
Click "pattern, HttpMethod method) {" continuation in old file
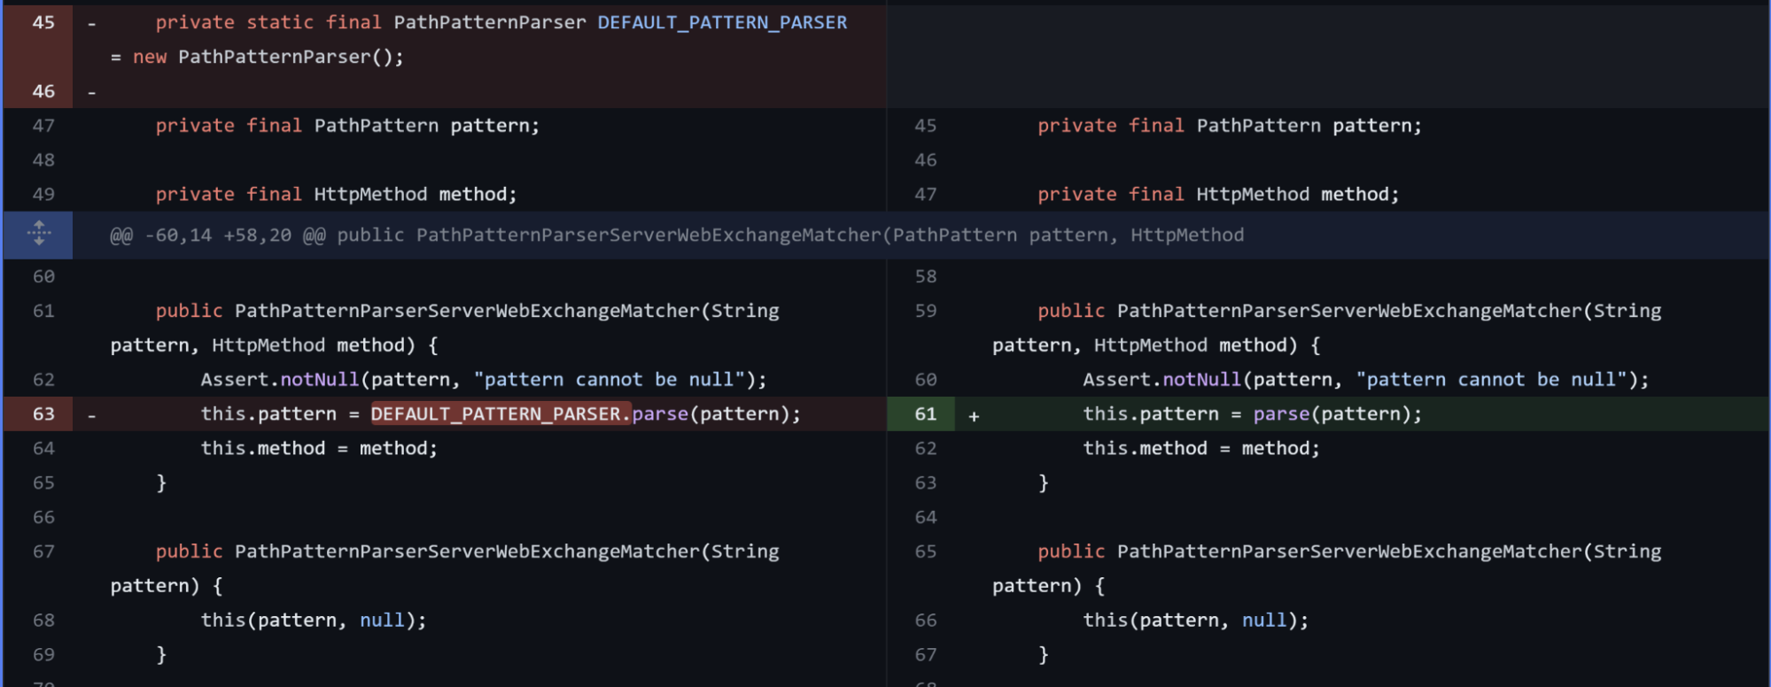[274, 345]
